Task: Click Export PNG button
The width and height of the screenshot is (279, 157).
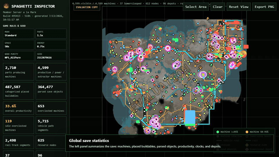Action: [264, 7]
